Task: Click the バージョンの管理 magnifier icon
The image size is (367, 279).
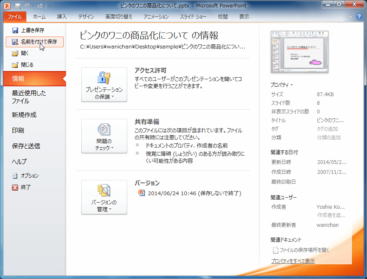Action: [x=104, y=190]
